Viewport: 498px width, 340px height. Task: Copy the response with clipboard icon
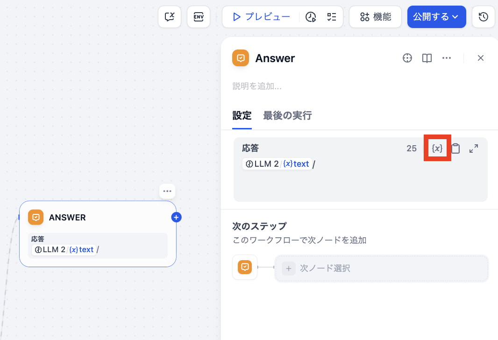(455, 149)
